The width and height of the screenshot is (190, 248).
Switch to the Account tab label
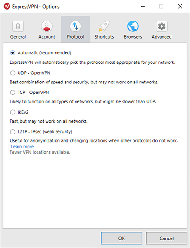[x=47, y=37]
